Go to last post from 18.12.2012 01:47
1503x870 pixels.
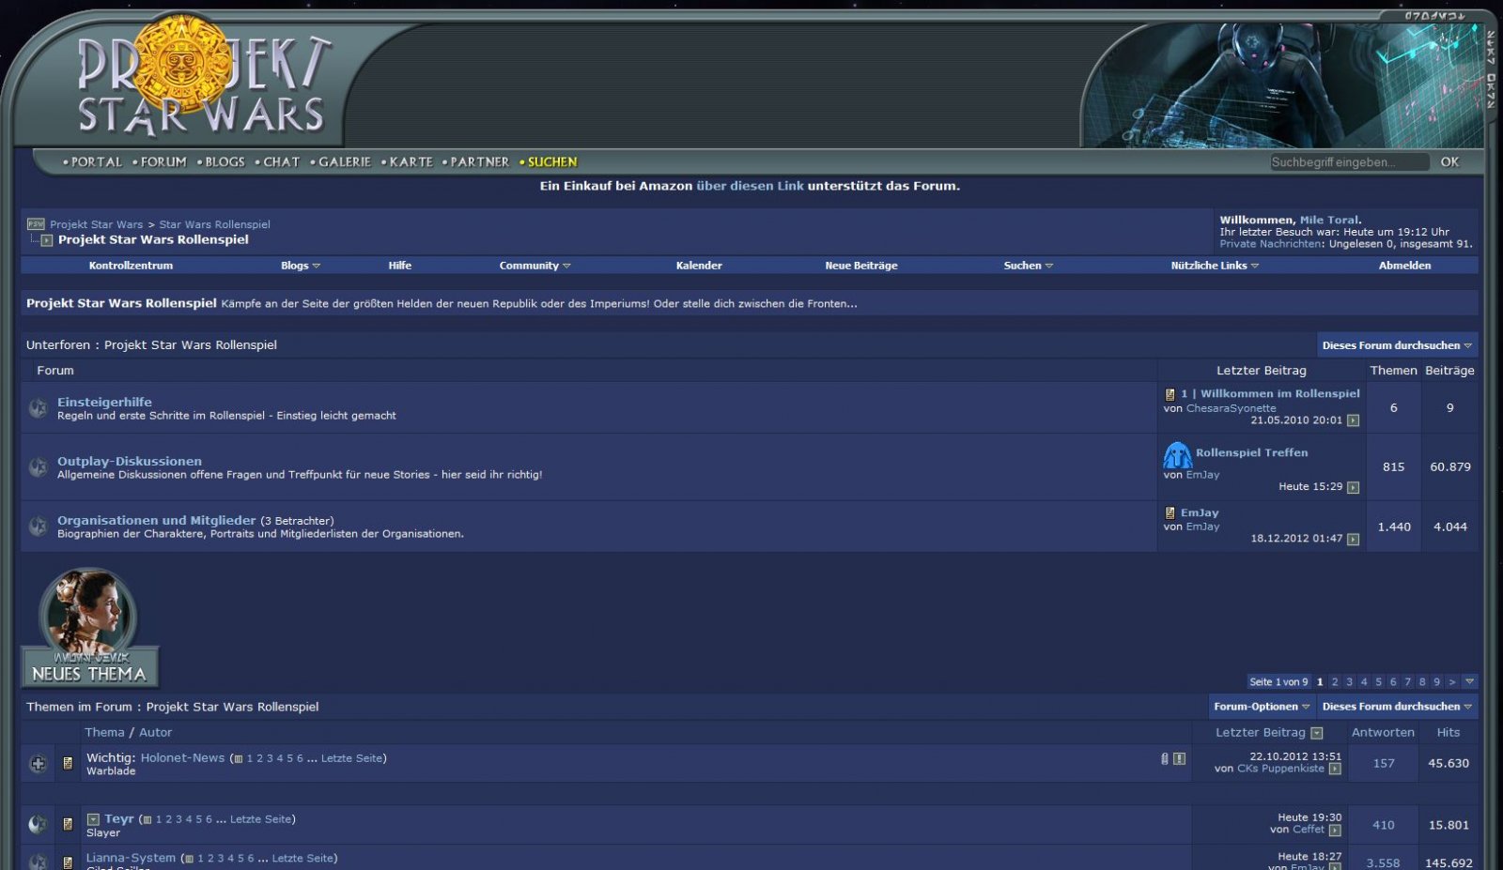coord(1353,539)
